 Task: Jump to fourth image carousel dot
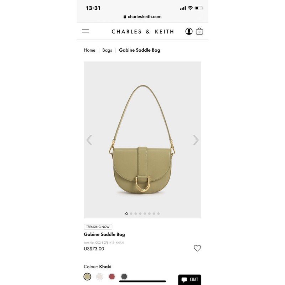[x=140, y=213]
